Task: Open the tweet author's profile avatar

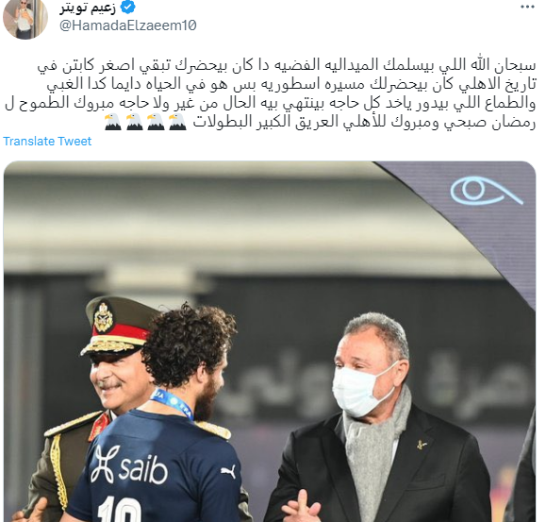Action: click(25, 19)
